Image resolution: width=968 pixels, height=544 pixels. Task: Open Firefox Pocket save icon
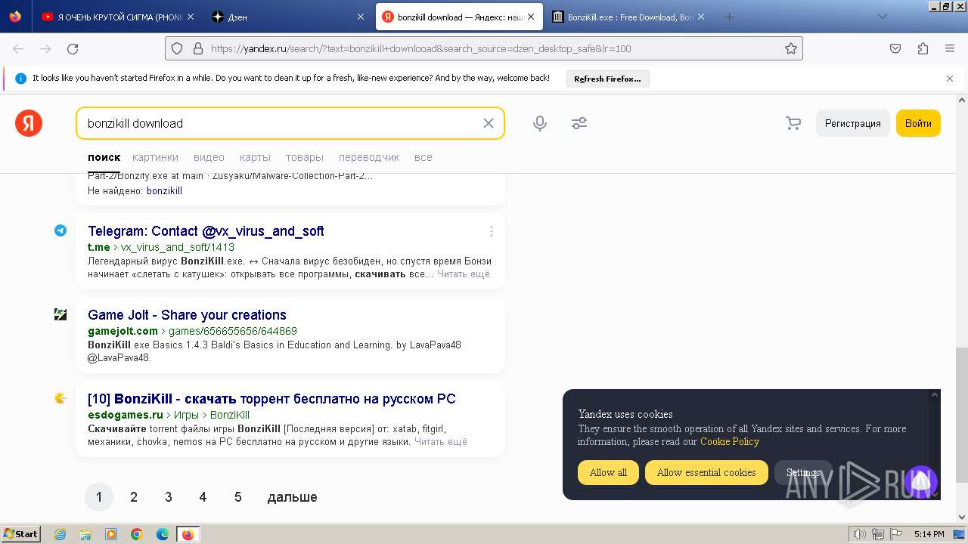895,48
